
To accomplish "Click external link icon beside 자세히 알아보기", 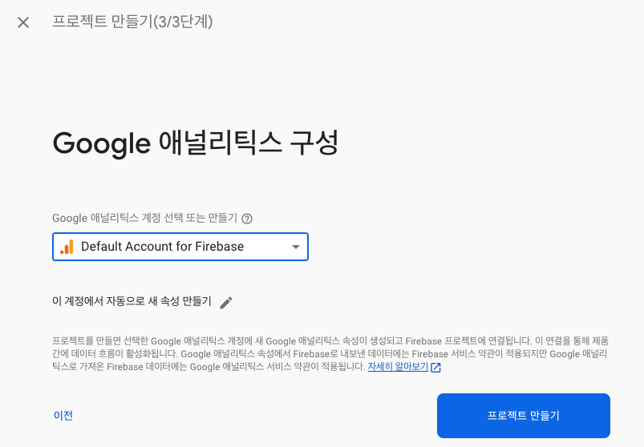I will pos(435,368).
